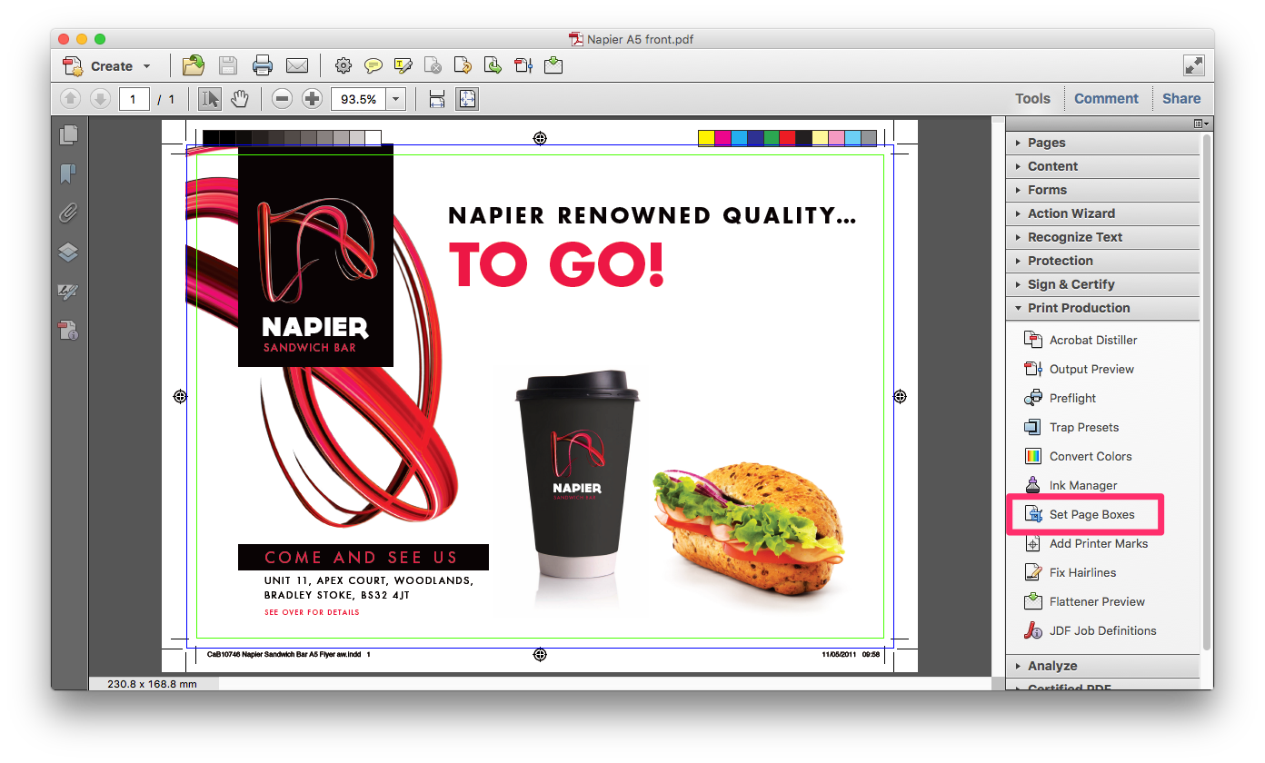Toggle fit-one-full-page view mode
The width and height of the screenshot is (1265, 763).
pyautogui.click(x=467, y=98)
